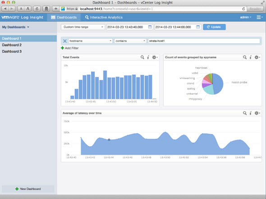Open latency widget gear settings menu

pos(257,113)
